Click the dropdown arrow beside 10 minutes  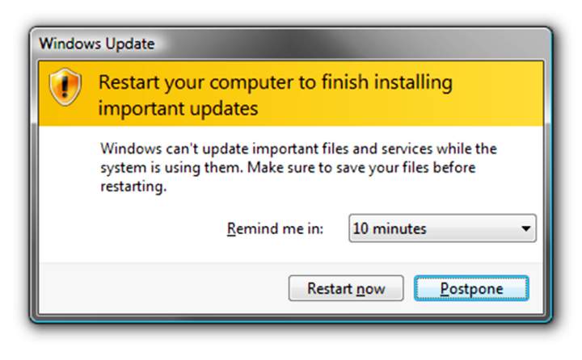point(527,228)
